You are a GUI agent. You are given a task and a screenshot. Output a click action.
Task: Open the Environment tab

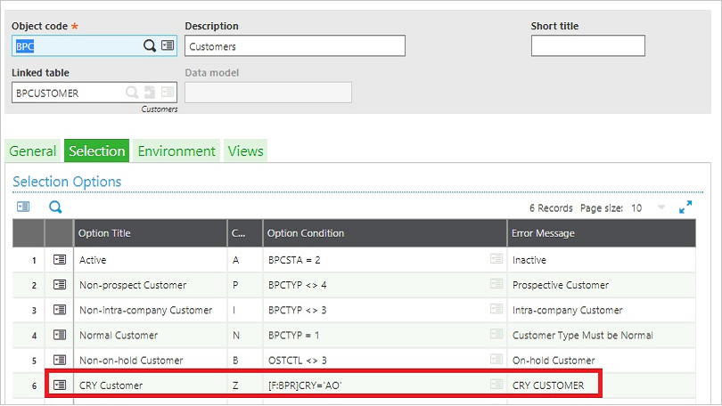click(176, 150)
